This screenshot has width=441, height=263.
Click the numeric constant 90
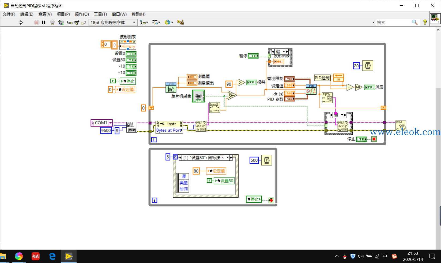click(x=229, y=84)
